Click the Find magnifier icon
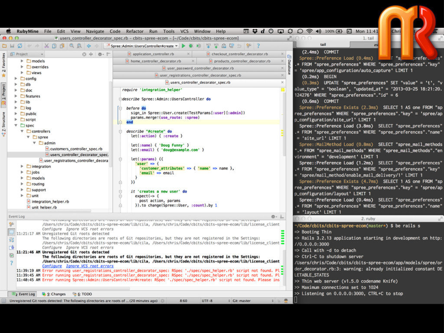This screenshot has width=444, height=333. coord(72,46)
